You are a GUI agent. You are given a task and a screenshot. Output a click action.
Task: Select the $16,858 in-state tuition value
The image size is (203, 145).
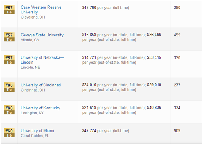89,35
